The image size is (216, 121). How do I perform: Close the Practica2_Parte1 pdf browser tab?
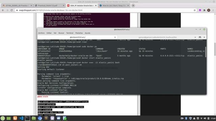(x=63, y=5)
